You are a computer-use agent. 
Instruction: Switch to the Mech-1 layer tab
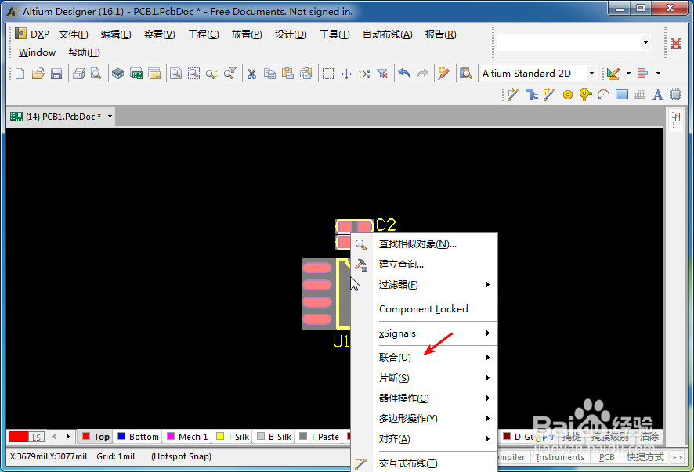tap(187, 437)
